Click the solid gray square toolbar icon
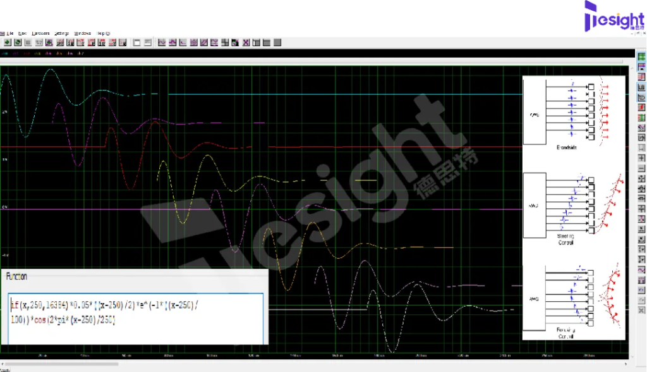 click(x=277, y=42)
